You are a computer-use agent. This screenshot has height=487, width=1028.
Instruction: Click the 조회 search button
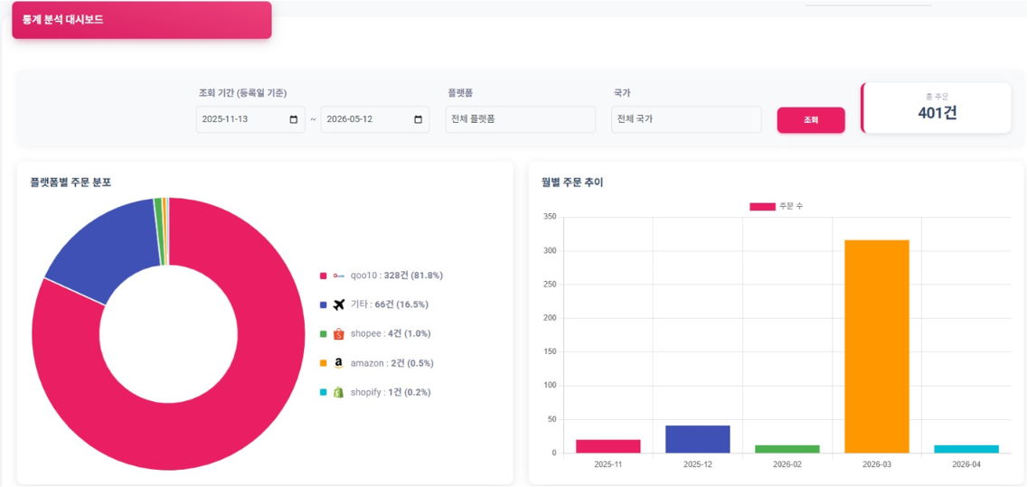click(811, 120)
